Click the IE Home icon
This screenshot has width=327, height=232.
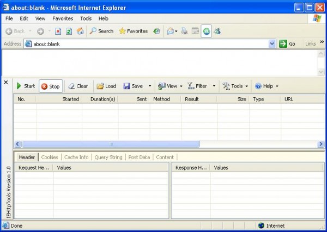coord(80,31)
